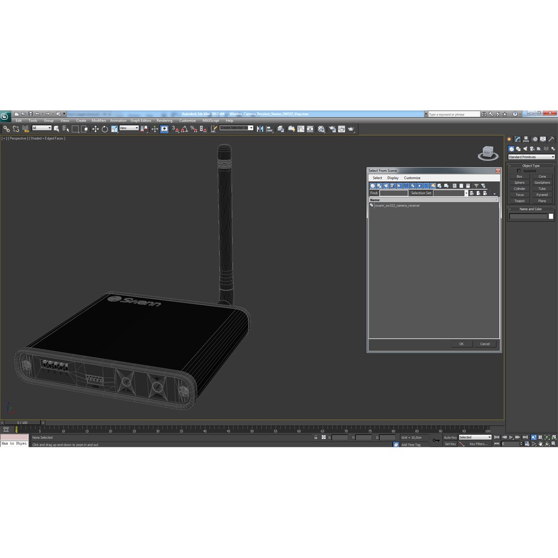The height and width of the screenshot is (558, 558).
Task: Select the Link tool in main toolbar
Action: point(6,129)
